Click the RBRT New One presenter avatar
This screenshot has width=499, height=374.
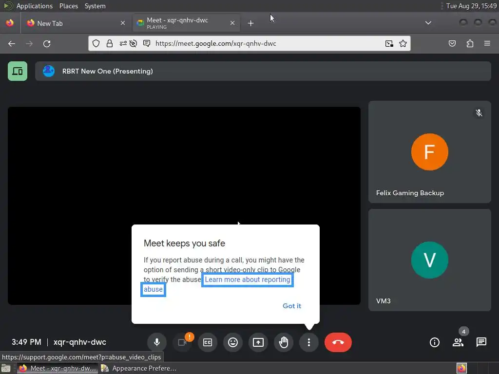pyautogui.click(x=49, y=71)
